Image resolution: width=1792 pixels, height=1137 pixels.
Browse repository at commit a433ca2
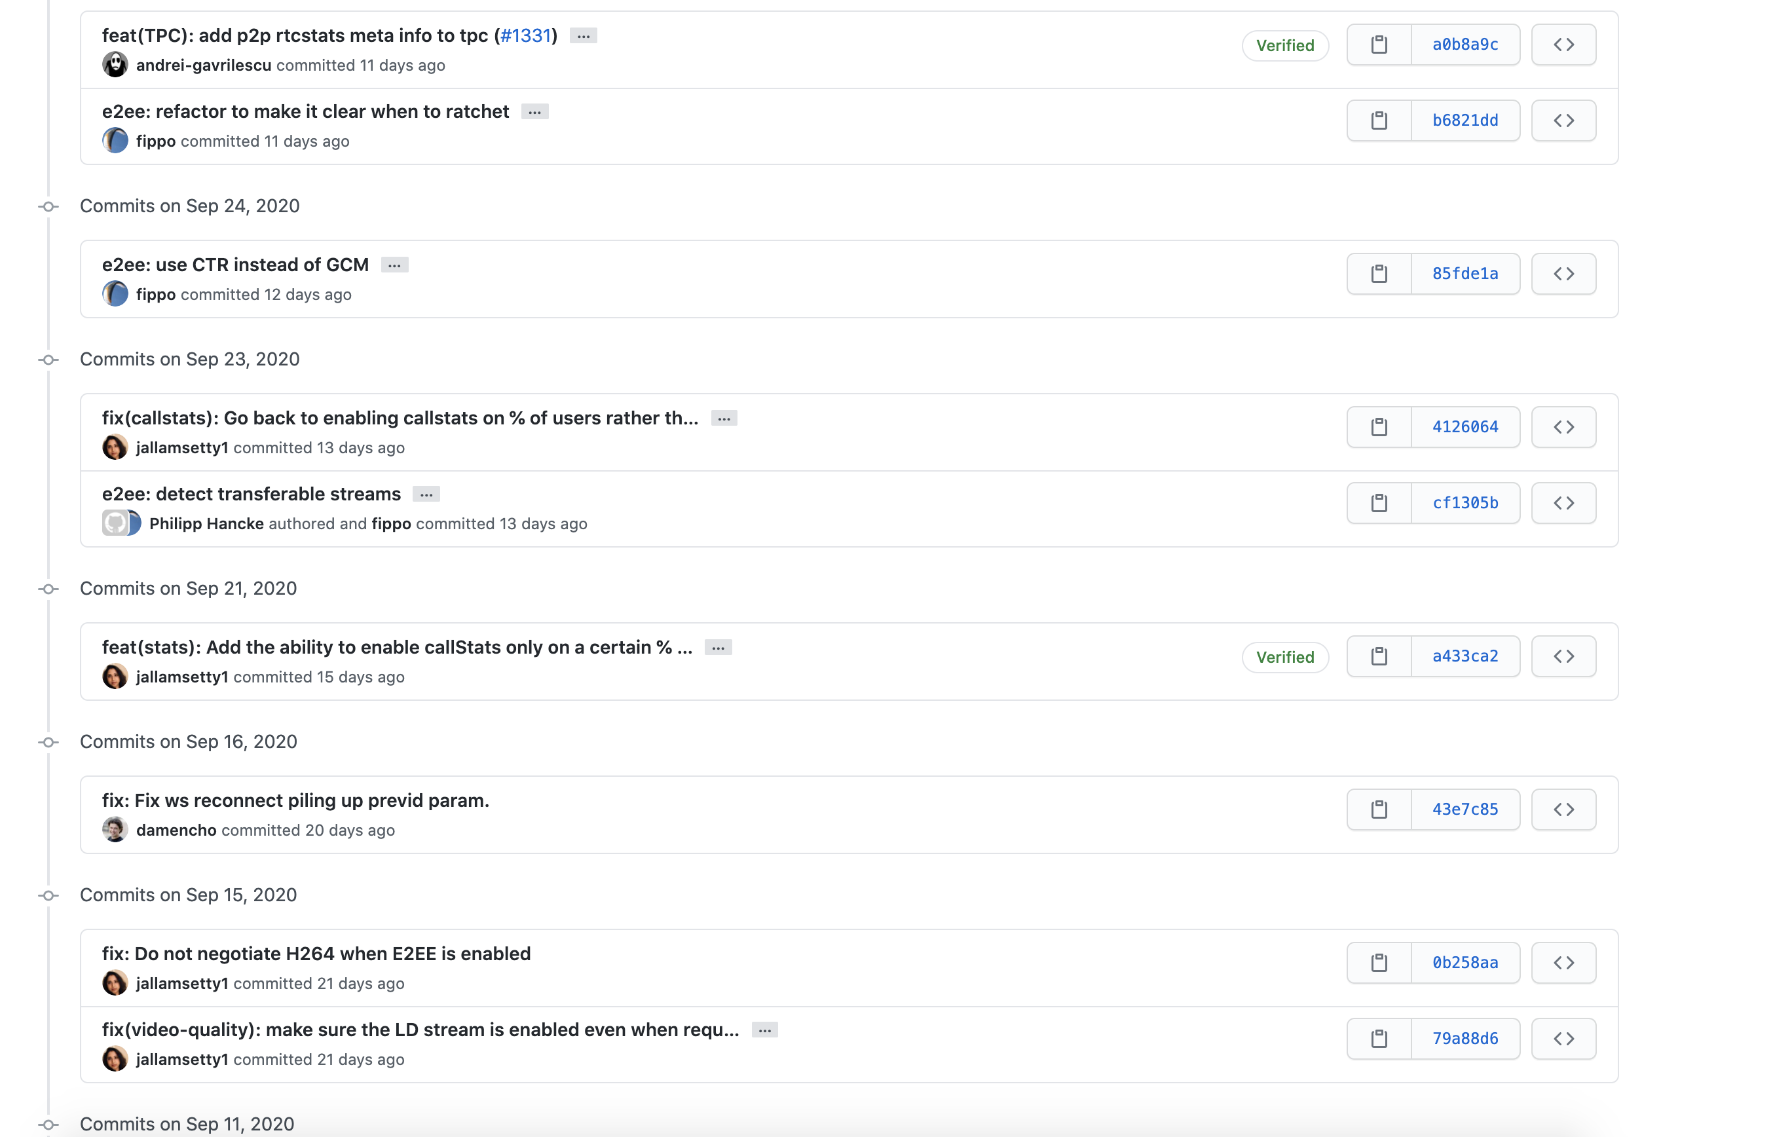(1563, 656)
